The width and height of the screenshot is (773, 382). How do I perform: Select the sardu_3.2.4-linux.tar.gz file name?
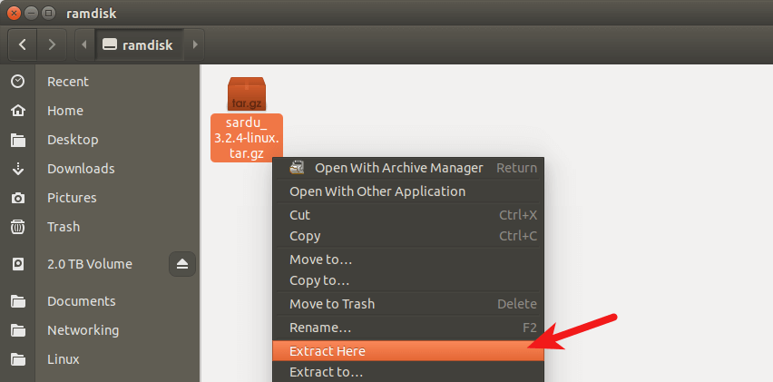247,138
